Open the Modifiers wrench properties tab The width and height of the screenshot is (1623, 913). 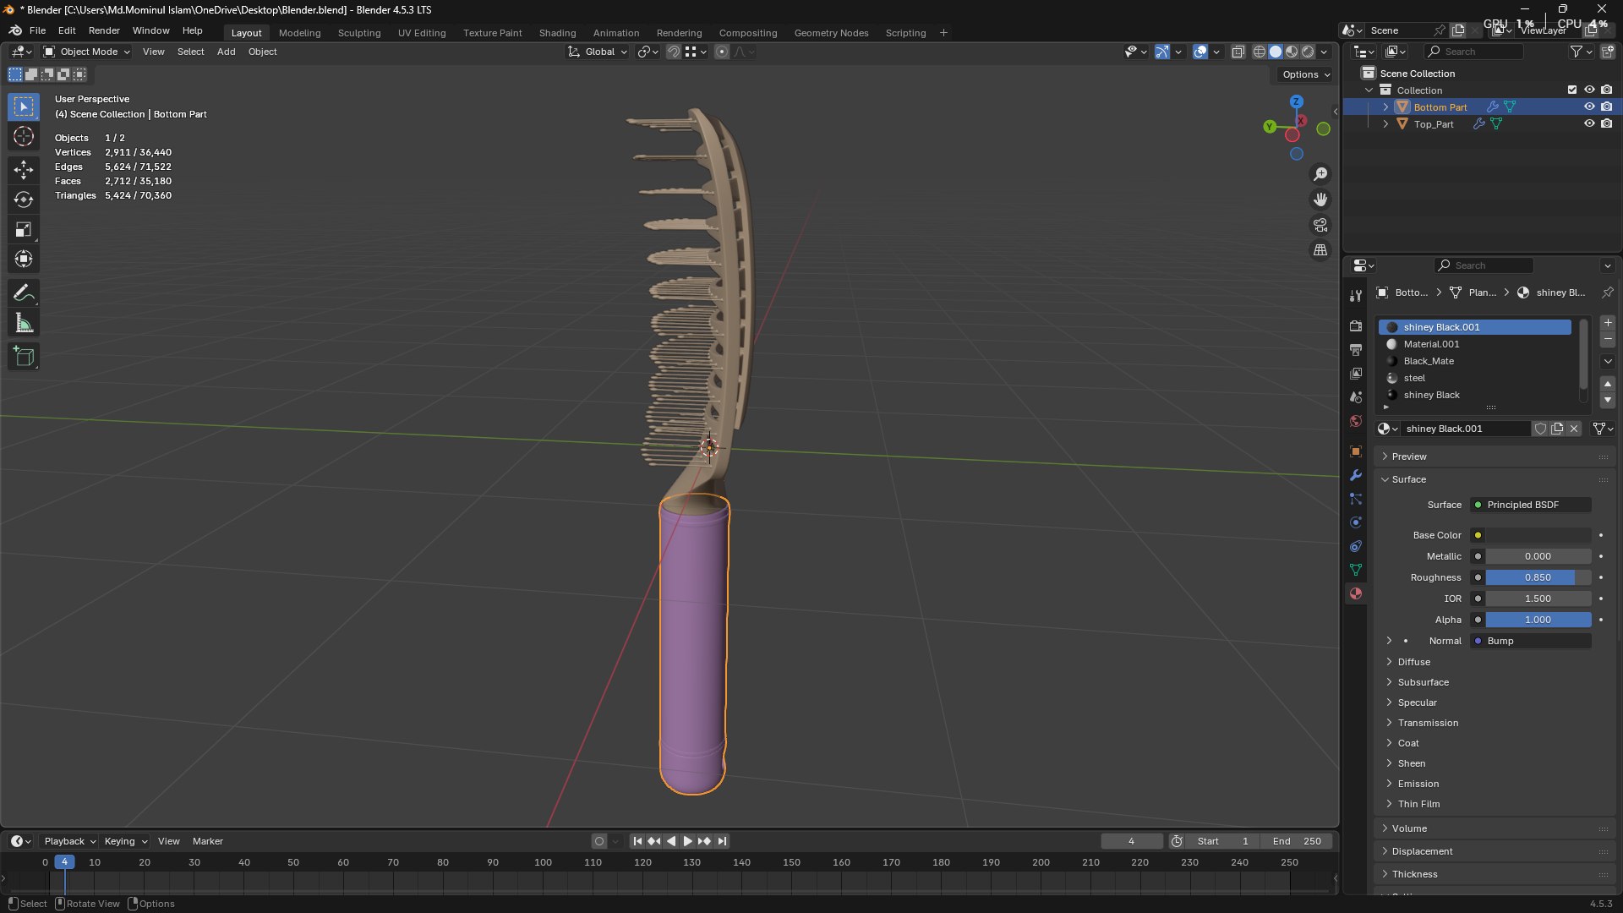(x=1356, y=475)
